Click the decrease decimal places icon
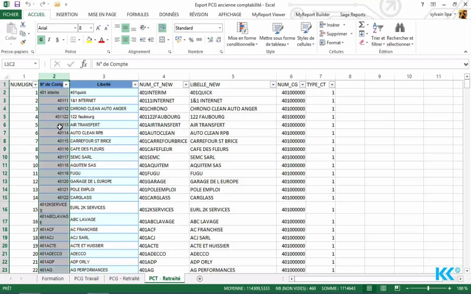The height and width of the screenshot is (294, 471). (x=218, y=40)
